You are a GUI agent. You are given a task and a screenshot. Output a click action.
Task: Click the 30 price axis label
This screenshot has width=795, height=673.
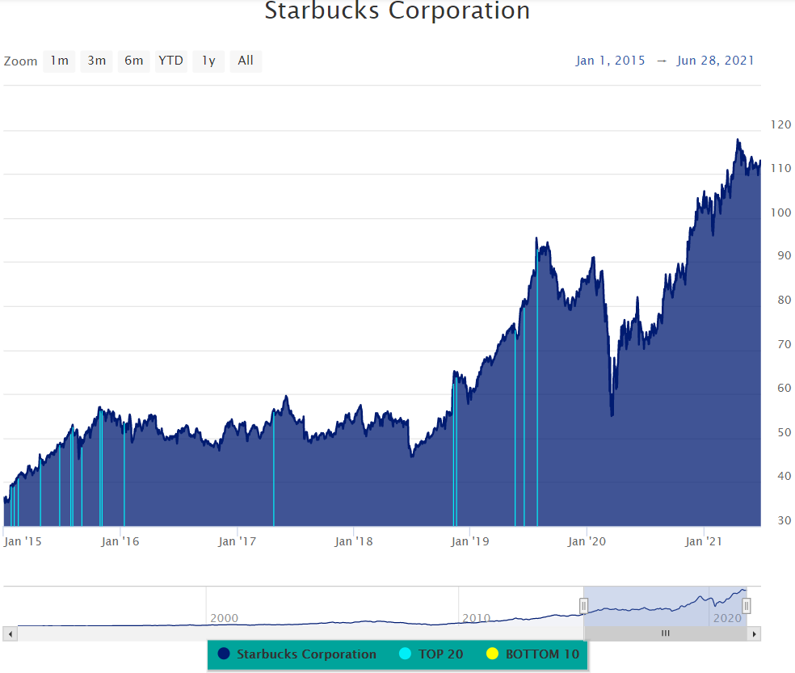tap(784, 520)
